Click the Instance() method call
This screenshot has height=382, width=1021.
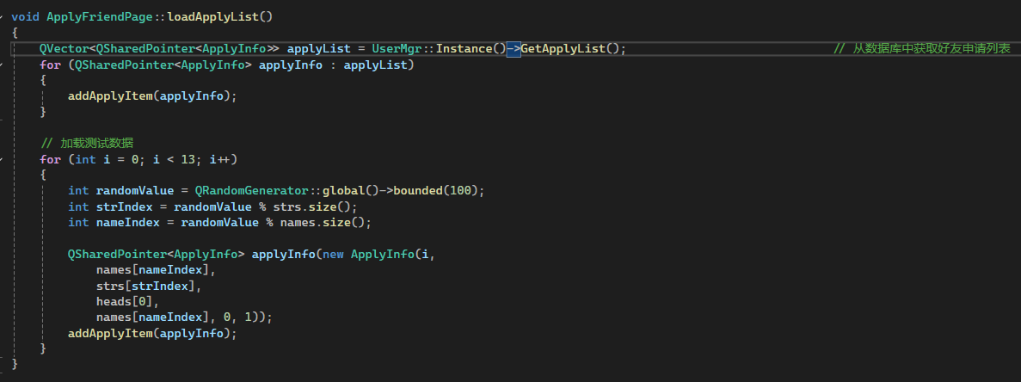click(471, 48)
